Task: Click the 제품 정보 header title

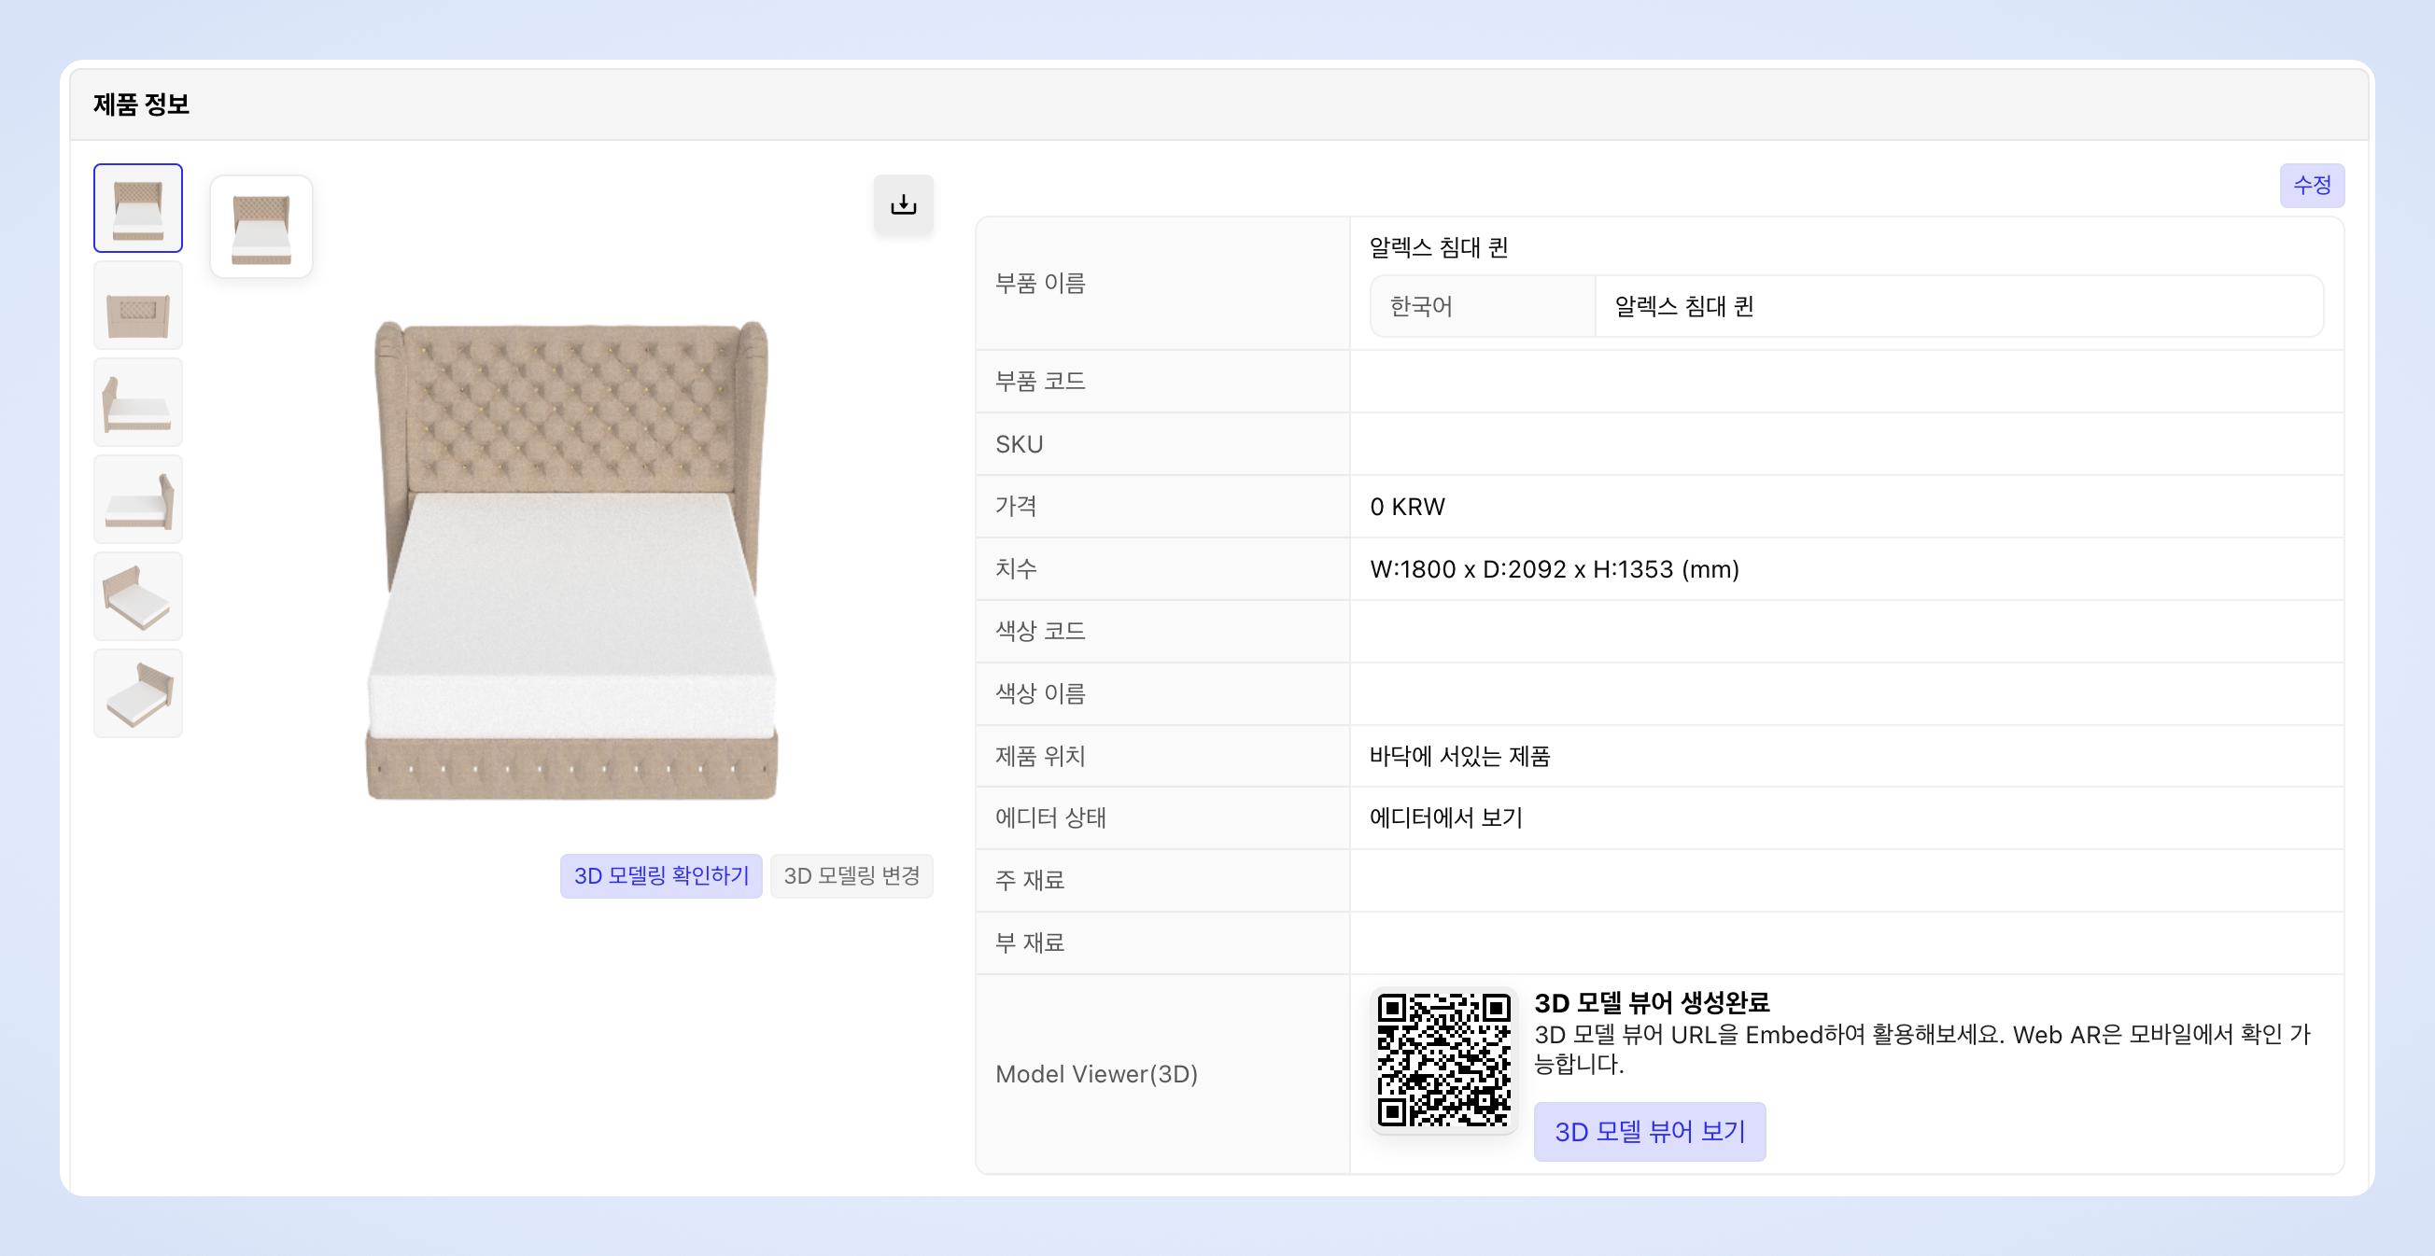Action: click(x=142, y=104)
